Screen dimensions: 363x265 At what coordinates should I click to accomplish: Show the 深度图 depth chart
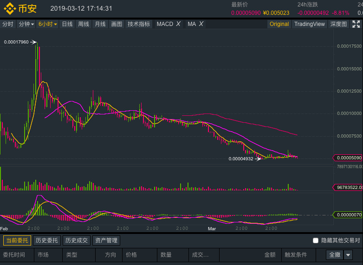(338, 24)
